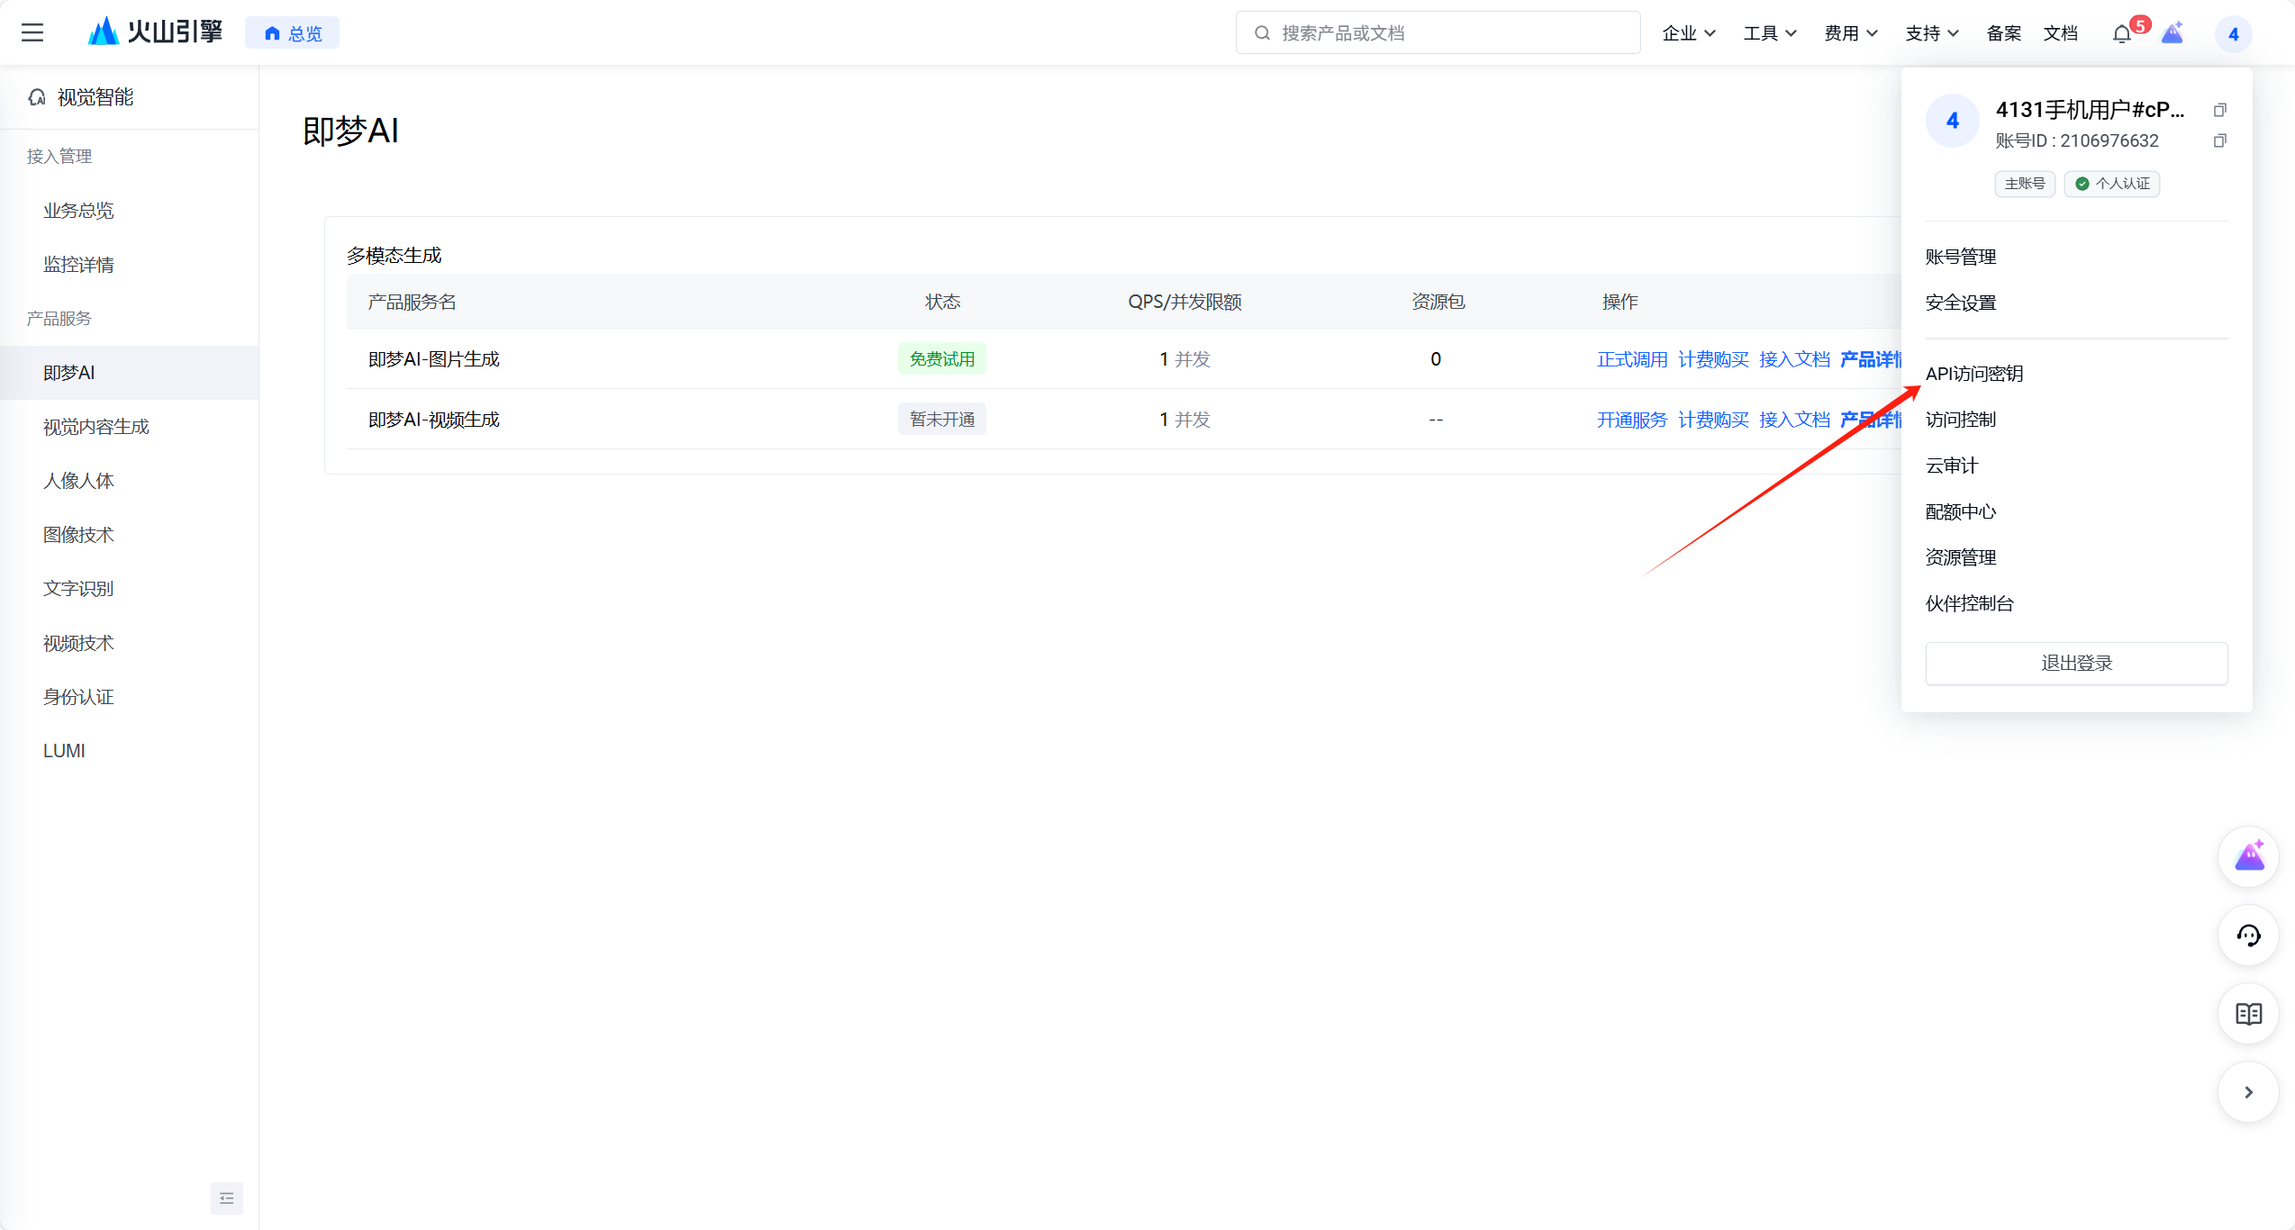Open the AI assistant icon in header
Image resolution: width=2295 pixels, height=1230 pixels.
[2173, 33]
